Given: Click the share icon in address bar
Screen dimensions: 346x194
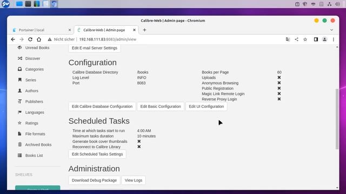Looking at the screenshot, I should click(297, 39).
